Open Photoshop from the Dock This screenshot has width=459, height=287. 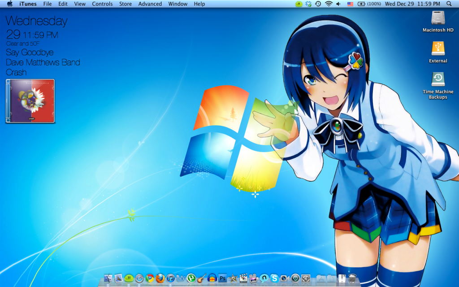pyautogui.click(x=222, y=278)
